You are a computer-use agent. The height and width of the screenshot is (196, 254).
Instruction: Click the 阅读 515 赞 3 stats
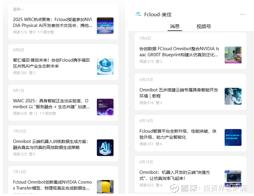click(x=151, y=61)
